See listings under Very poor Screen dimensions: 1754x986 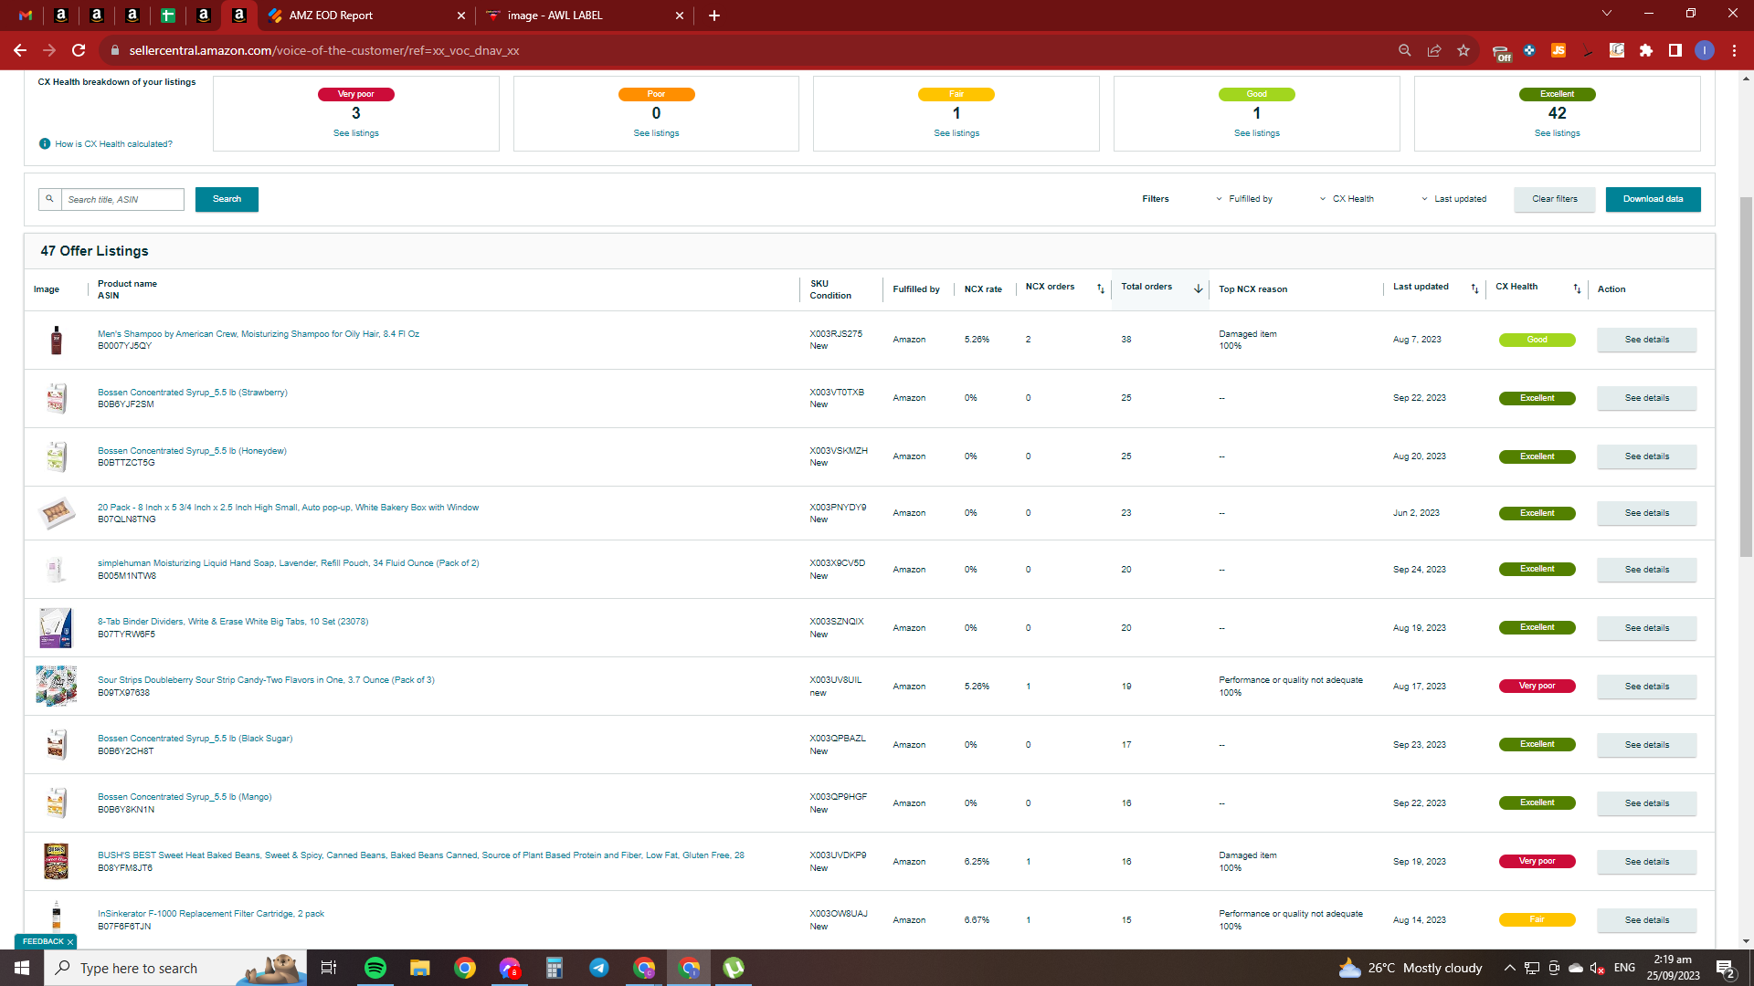[x=355, y=133]
